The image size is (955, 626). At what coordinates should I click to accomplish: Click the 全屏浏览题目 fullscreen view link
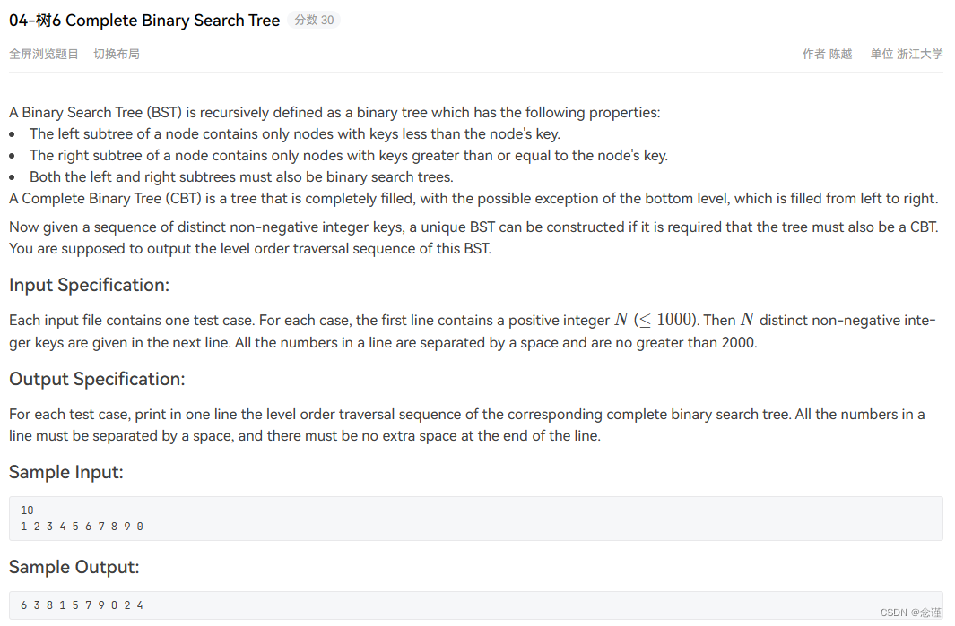(x=43, y=54)
